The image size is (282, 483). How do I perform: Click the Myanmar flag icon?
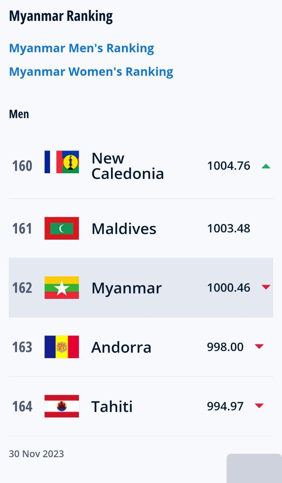tap(62, 288)
